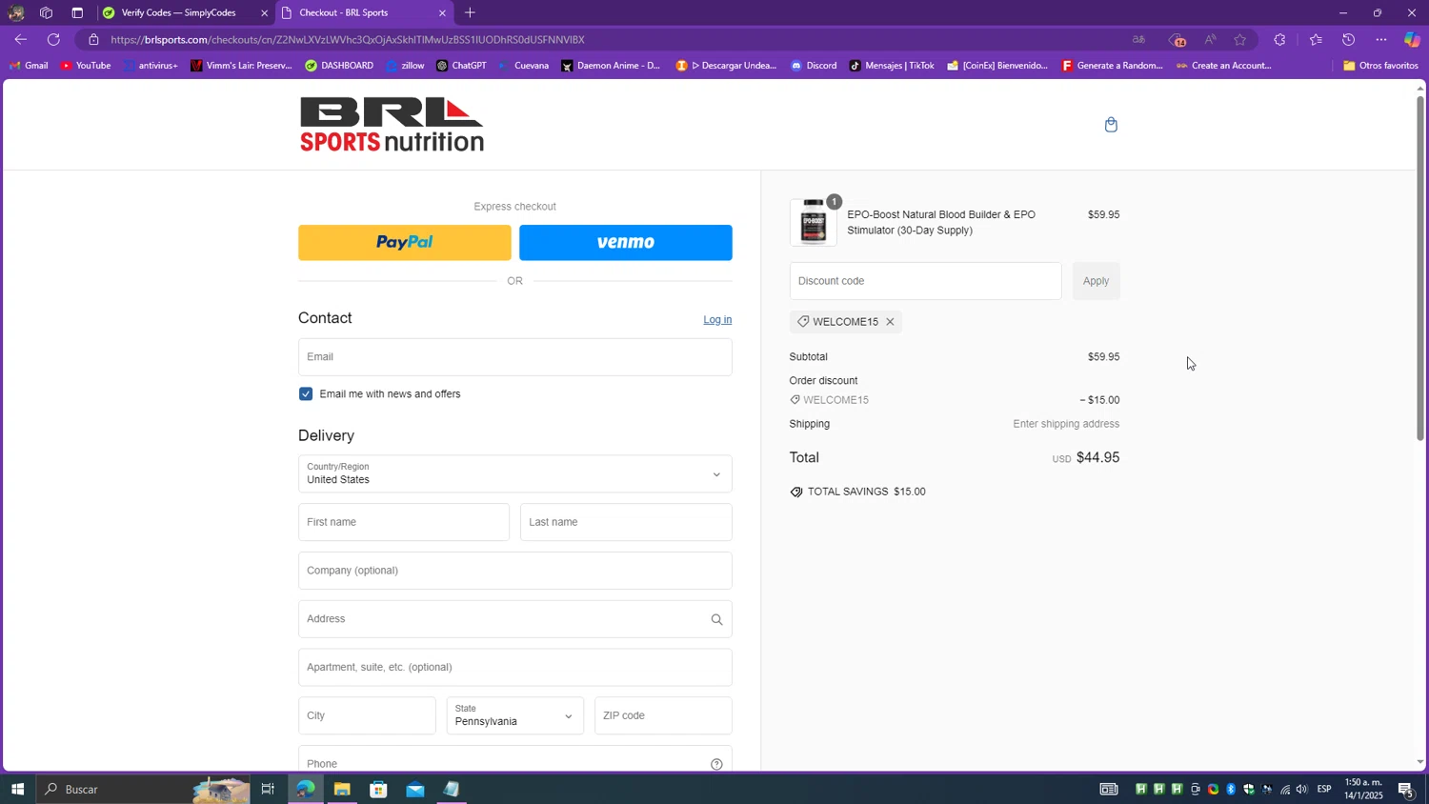Image resolution: width=1429 pixels, height=804 pixels.
Task: Open the shopping bag cart icon
Action: click(x=1111, y=125)
